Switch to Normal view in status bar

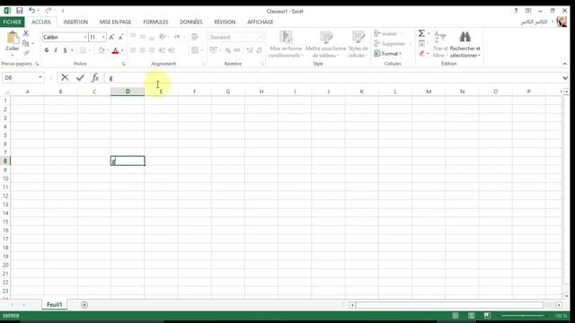click(456, 316)
